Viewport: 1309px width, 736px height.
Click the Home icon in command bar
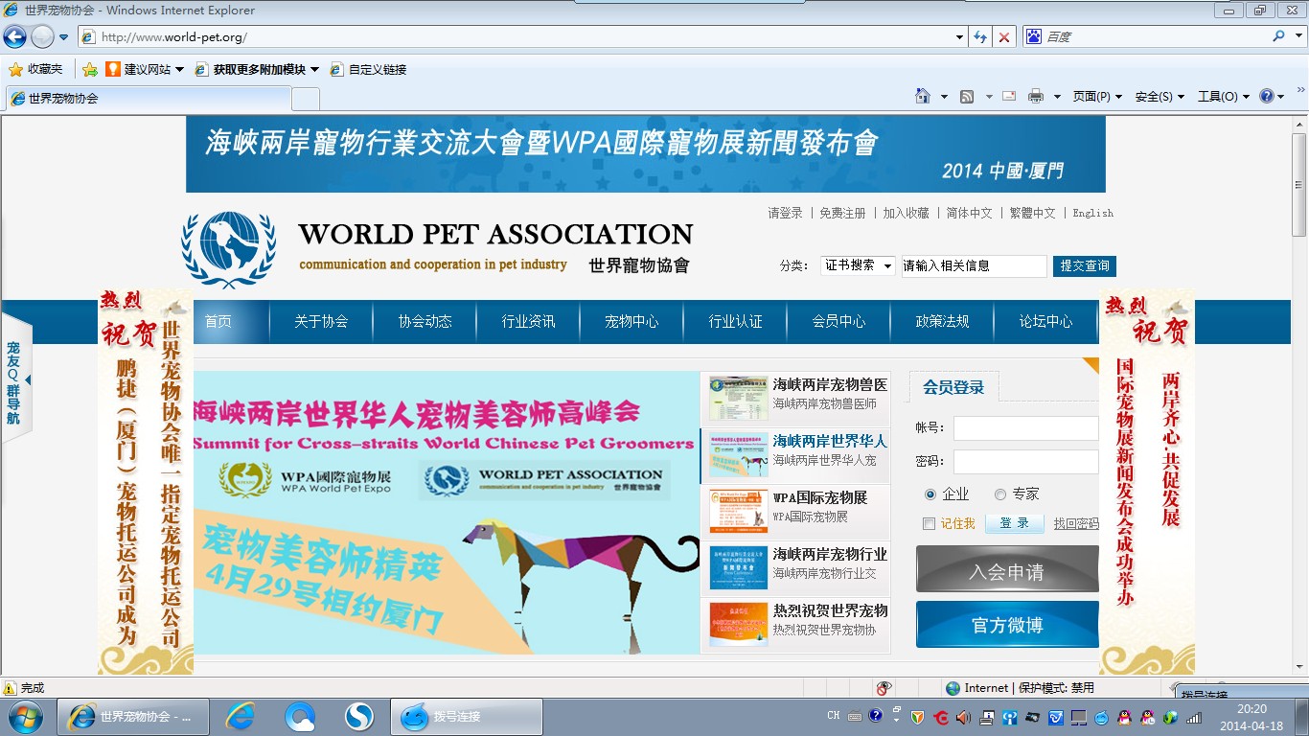(923, 96)
